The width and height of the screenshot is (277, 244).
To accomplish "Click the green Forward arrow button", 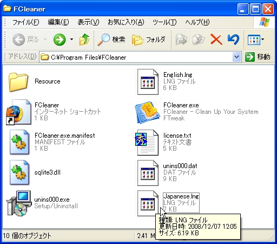I will [60, 40].
